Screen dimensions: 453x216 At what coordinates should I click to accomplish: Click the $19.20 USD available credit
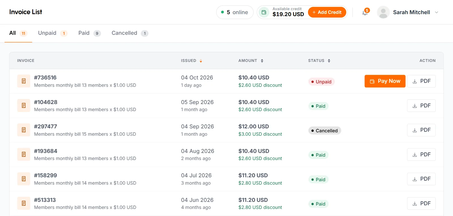tap(288, 14)
